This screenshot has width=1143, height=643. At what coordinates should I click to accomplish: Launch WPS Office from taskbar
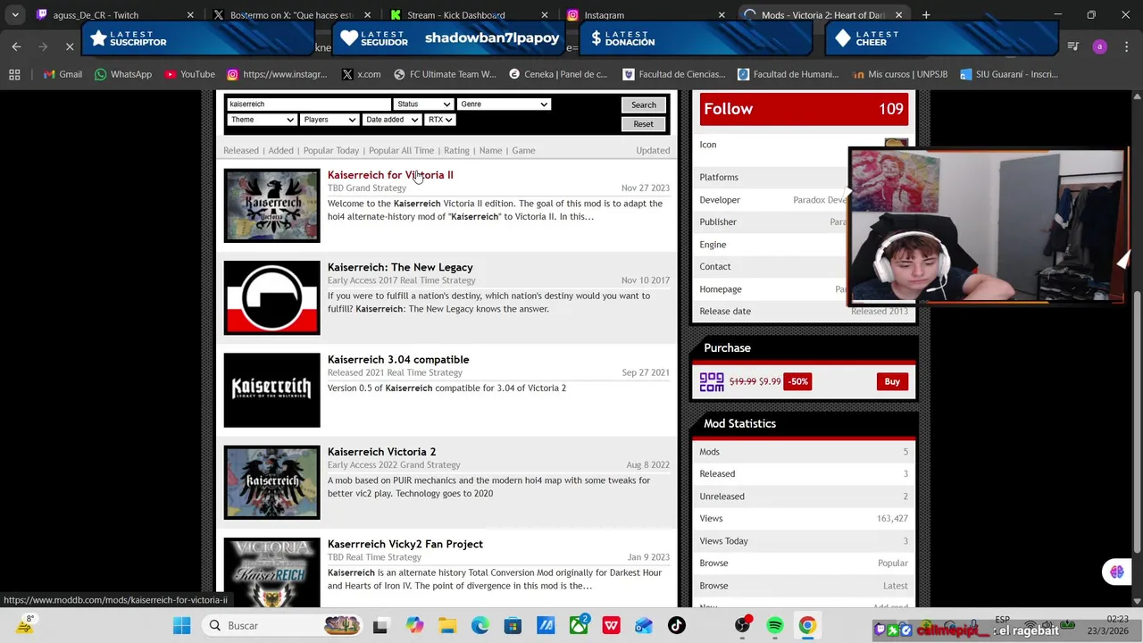point(611,626)
